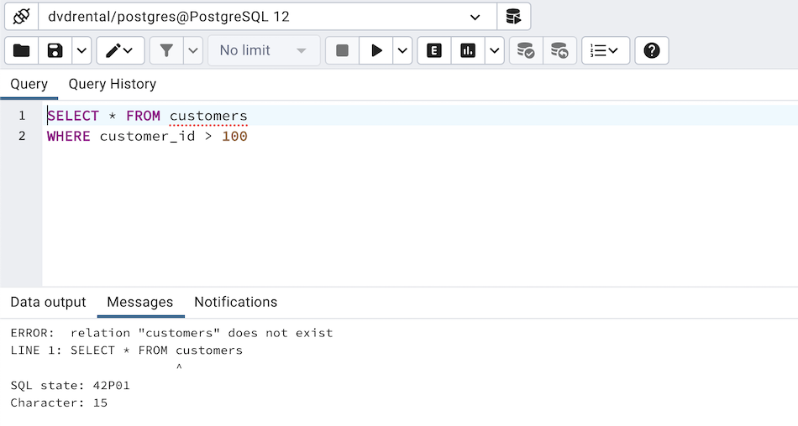Open the help question mark icon
This screenshot has width=798, height=426.
pyautogui.click(x=652, y=50)
